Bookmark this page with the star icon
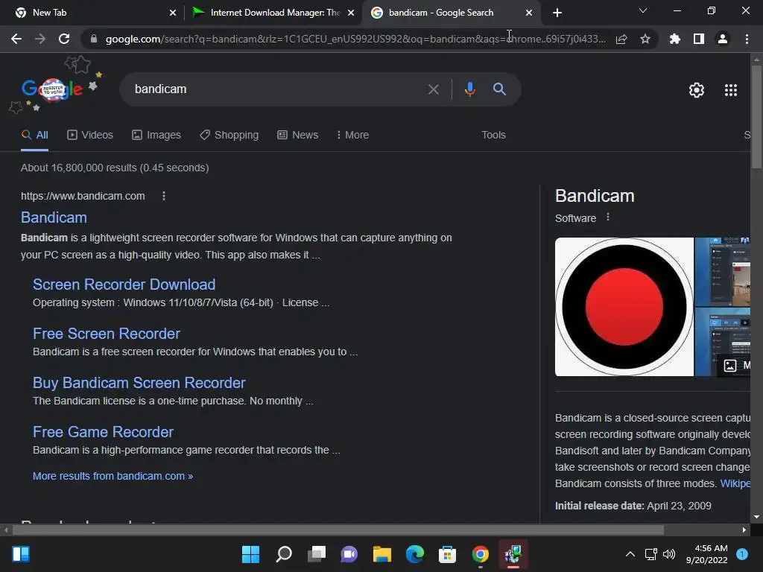Viewport: 763px width, 572px height. [645, 39]
